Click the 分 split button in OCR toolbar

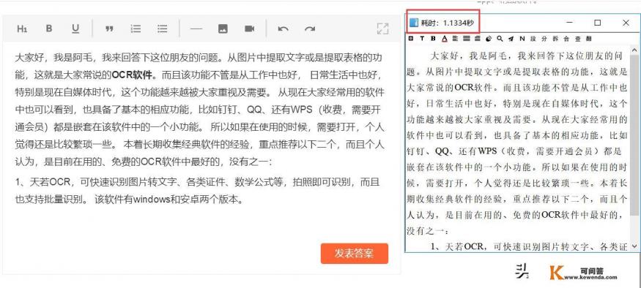tap(544, 38)
